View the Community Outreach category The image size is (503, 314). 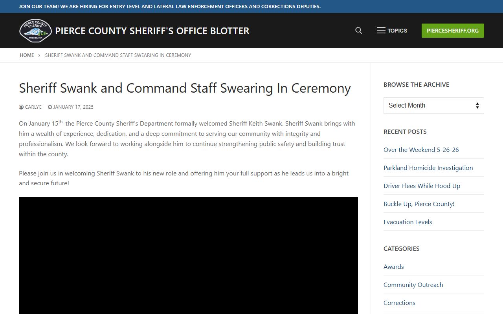(413, 285)
